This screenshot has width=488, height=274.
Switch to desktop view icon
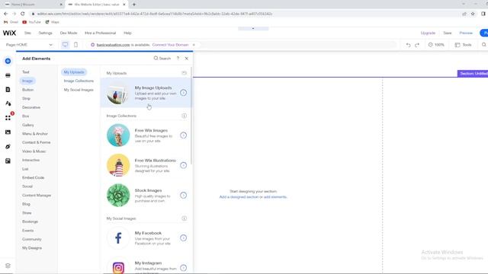coord(65,45)
